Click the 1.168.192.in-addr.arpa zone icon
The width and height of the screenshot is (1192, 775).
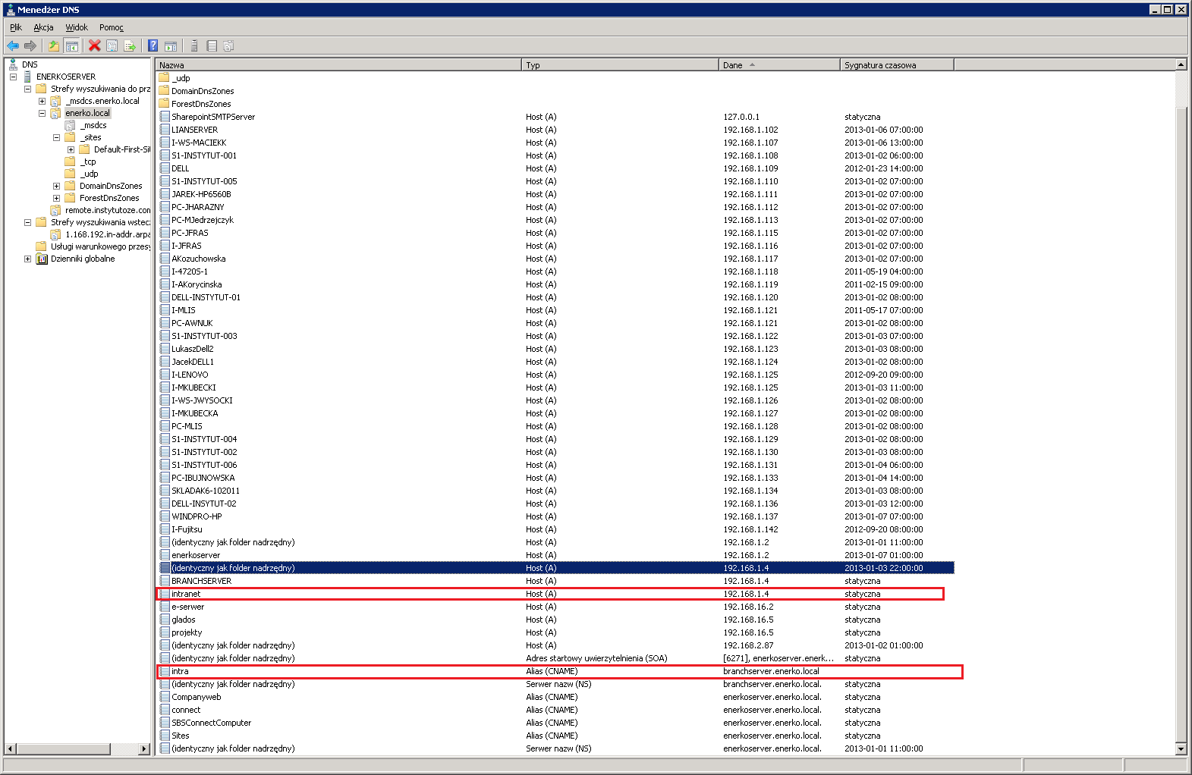pos(55,234)
